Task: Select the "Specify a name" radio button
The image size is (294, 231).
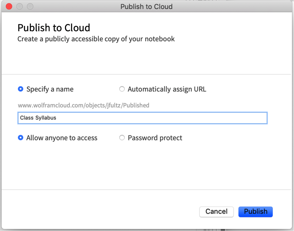Action: coord(21,89)
